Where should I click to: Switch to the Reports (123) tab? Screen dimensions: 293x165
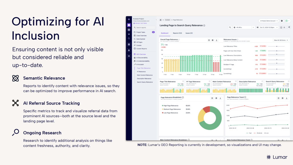click(x=177, y=33)
